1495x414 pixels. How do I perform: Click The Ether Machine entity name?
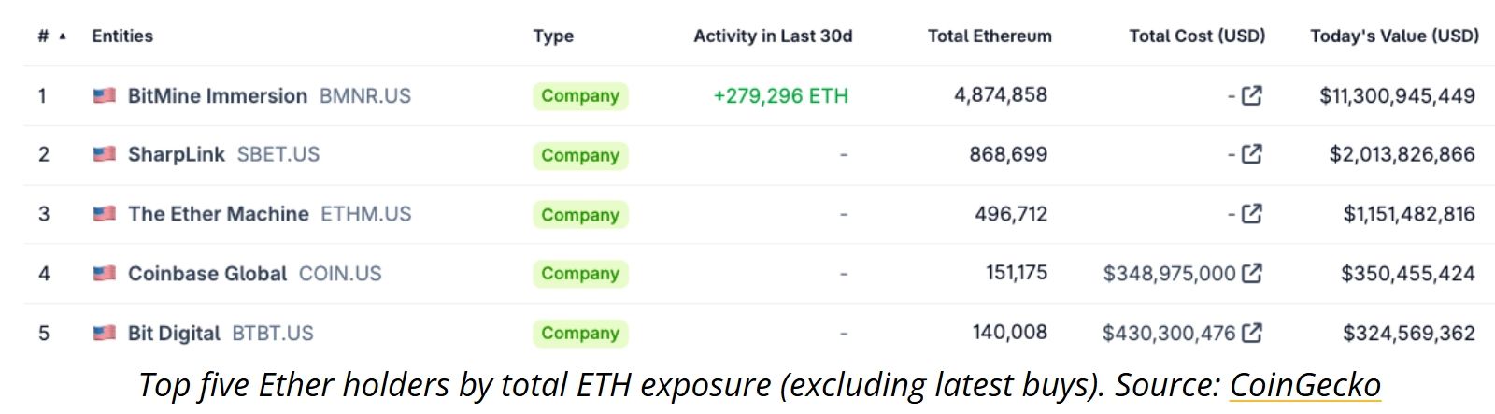pyautogui.click(x=218, y=214)
